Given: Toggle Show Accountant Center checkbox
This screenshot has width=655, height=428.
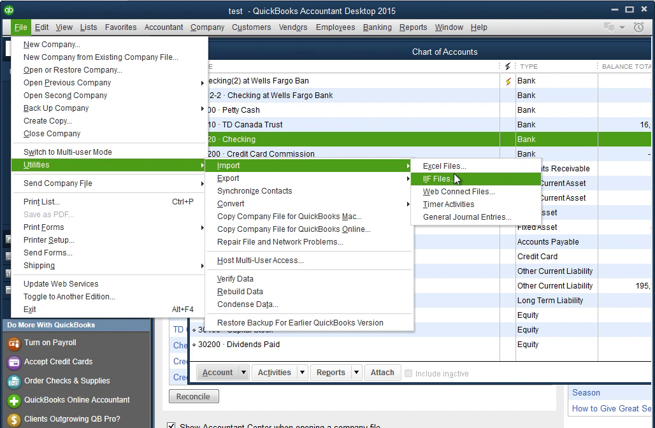Looking at the screenshot, I should [171, 425].
